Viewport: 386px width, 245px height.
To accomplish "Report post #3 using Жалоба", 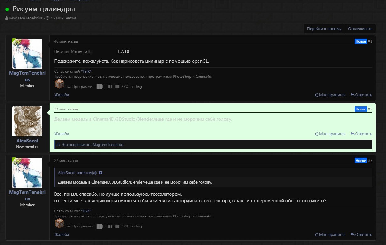I will [62, 234].
